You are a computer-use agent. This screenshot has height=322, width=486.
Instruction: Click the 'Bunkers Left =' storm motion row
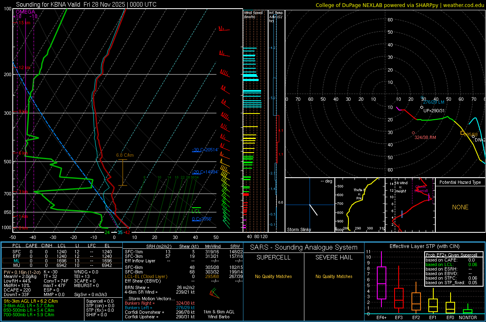click(160, 308)
